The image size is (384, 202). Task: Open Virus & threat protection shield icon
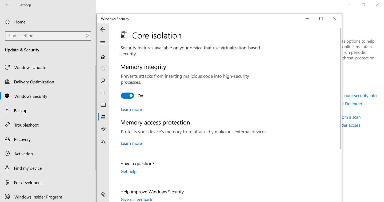point(103,69)
